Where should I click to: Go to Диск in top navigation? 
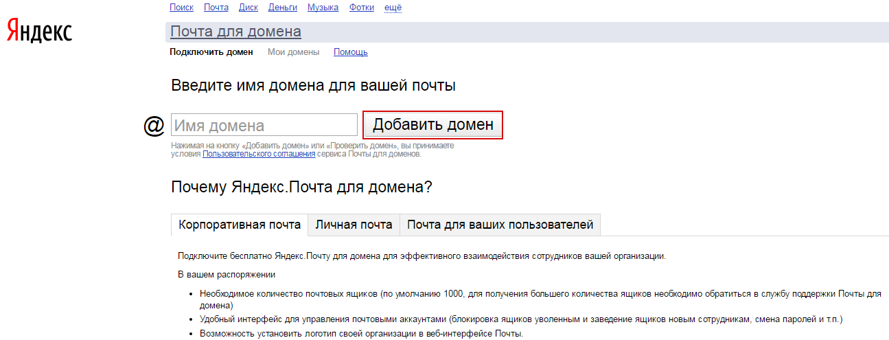pyautogui.click(x=249, y=8)
